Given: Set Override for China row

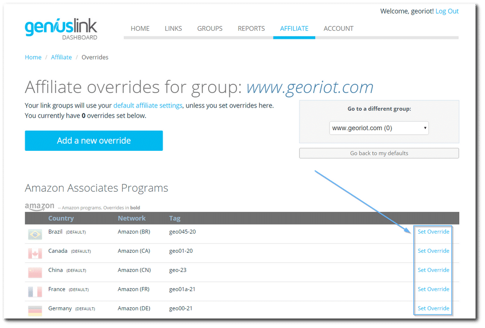Looking at the screenshot, I should point(433,270).
